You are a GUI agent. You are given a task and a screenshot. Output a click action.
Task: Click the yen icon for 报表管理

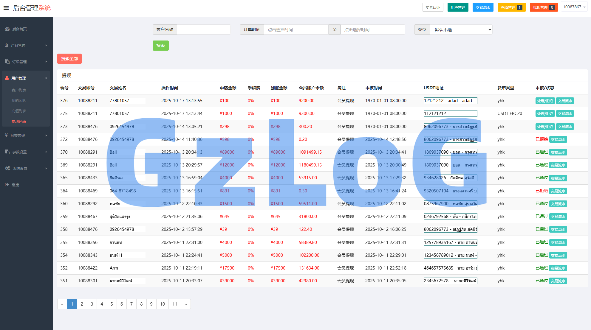pyautogui.click(x=6, y=136)
